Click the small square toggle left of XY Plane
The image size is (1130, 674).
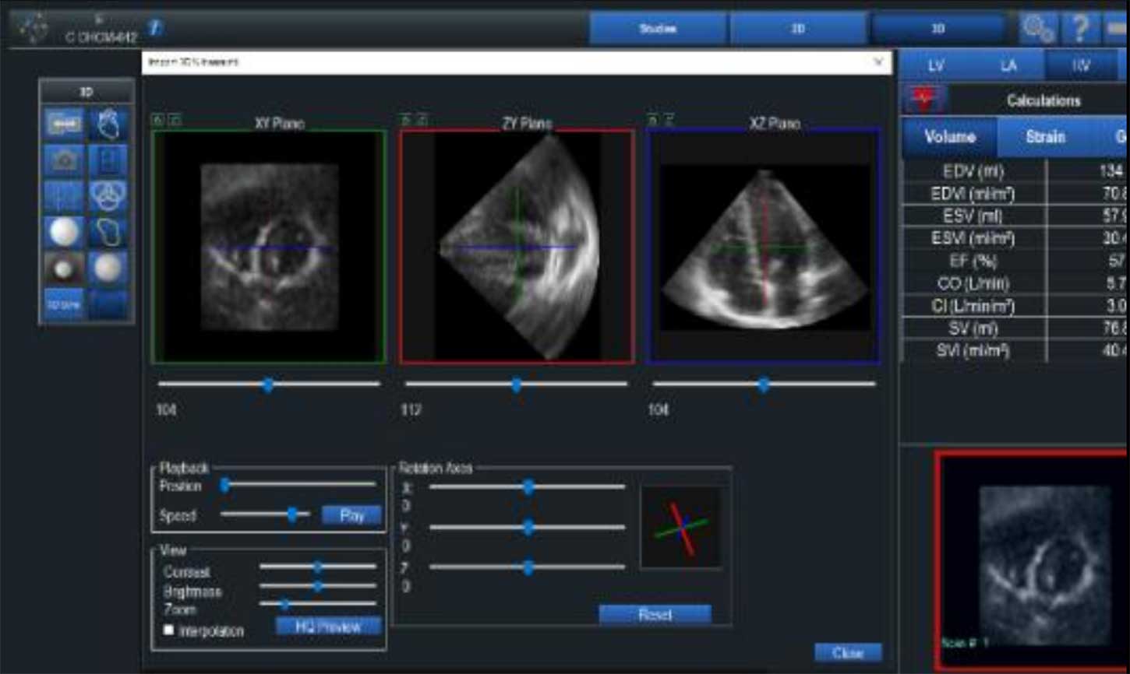coord(158,120)
